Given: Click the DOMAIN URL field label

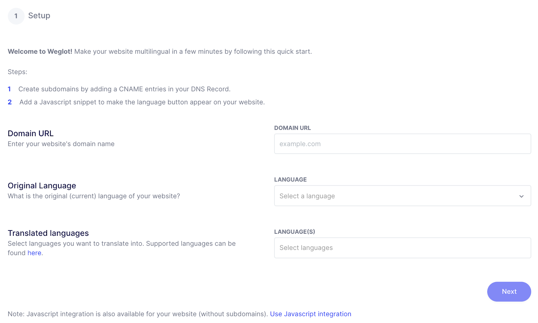Looking at the screenshot, I should 292,128.
